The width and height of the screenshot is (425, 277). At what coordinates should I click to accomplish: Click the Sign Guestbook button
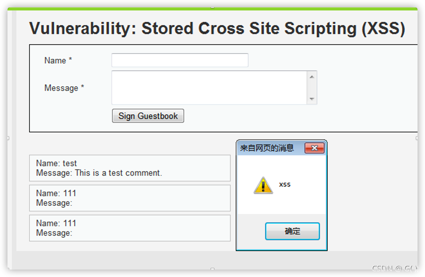coord(148,116)
